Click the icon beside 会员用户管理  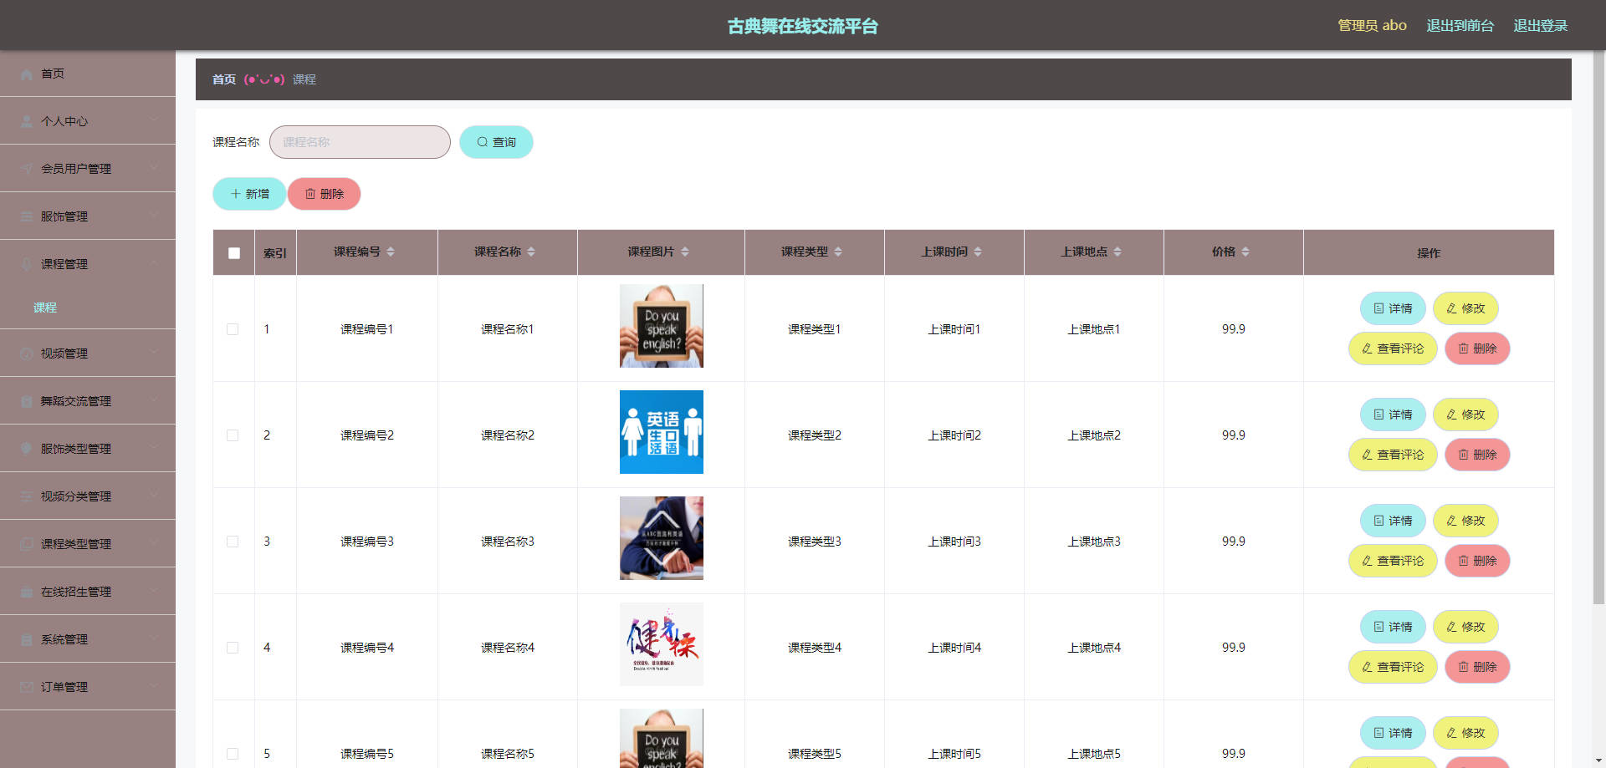point(27,170)
